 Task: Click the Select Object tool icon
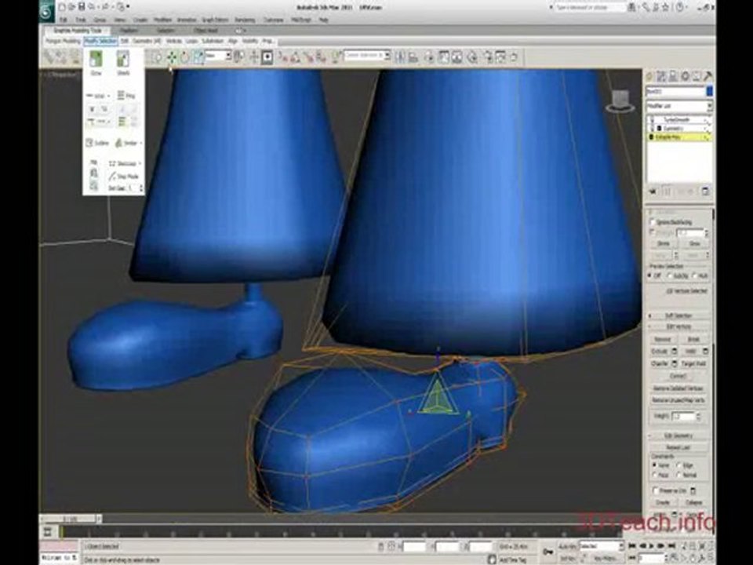point(157,57)
